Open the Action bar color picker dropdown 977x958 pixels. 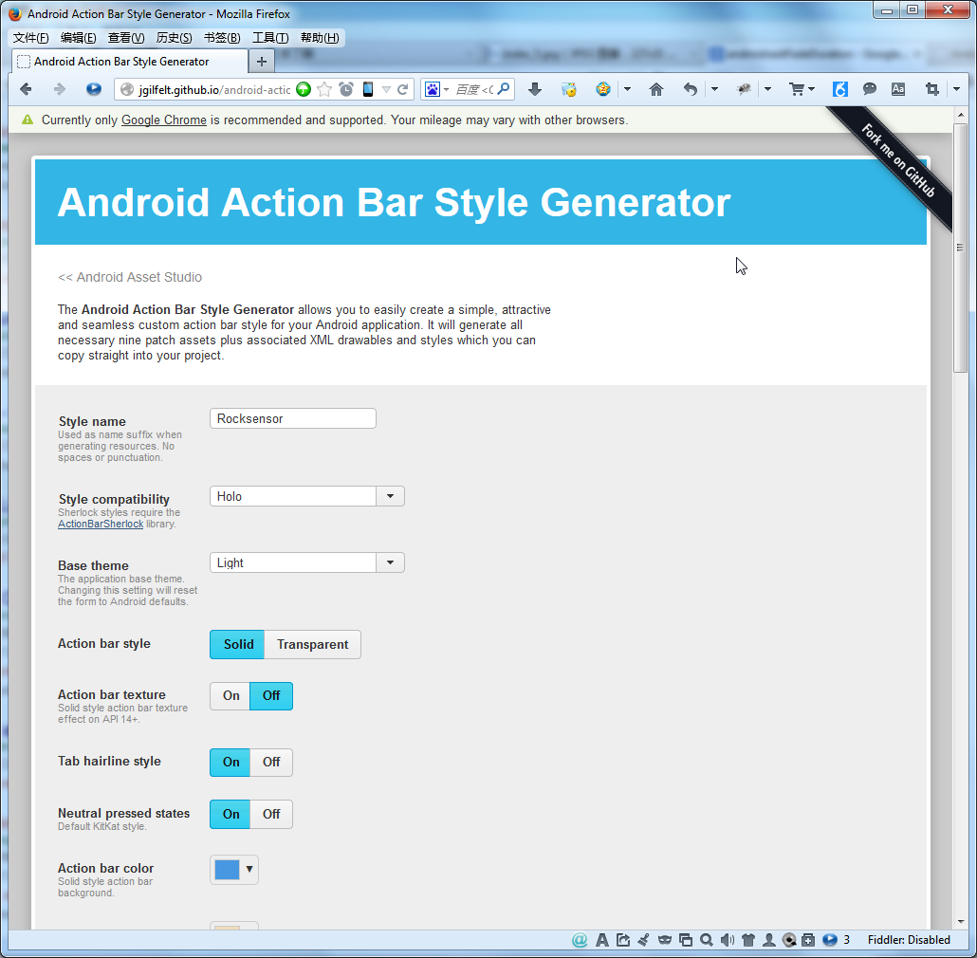coord(234,870)
